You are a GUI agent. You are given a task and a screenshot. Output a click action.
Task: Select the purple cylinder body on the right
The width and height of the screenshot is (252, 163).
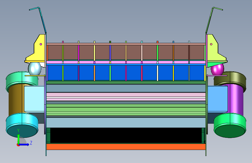click(236, 99)
